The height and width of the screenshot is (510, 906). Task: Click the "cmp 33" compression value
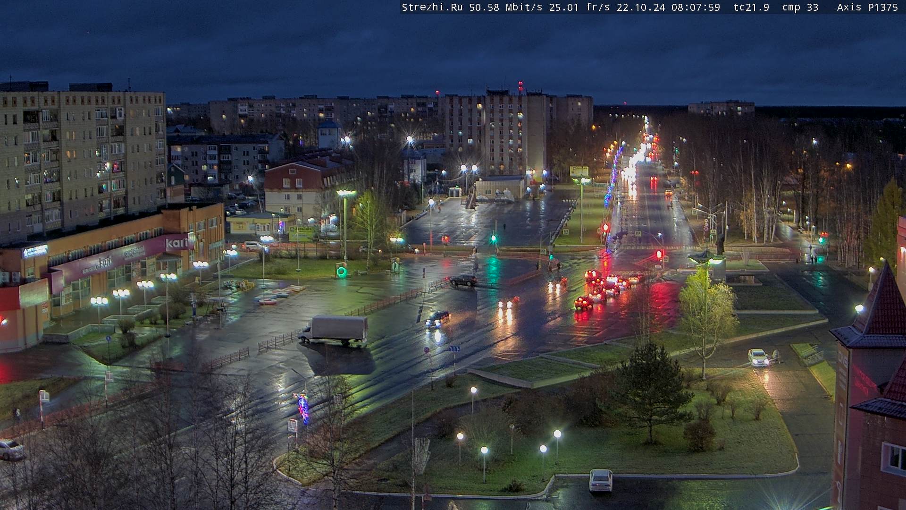(x=800, y=7)
